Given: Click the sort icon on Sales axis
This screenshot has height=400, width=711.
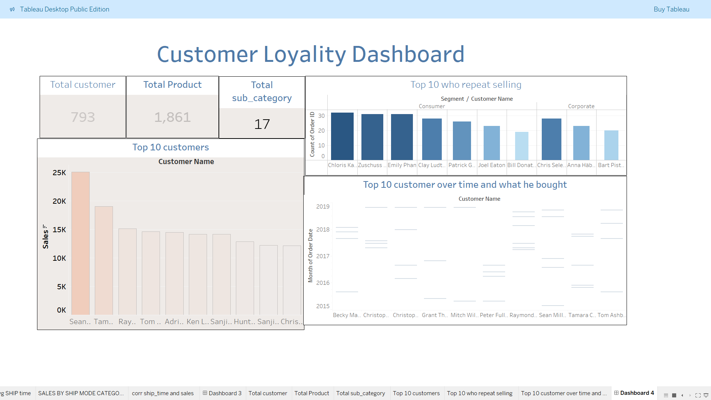Looking at the screenshot, I should pos(45,226).
